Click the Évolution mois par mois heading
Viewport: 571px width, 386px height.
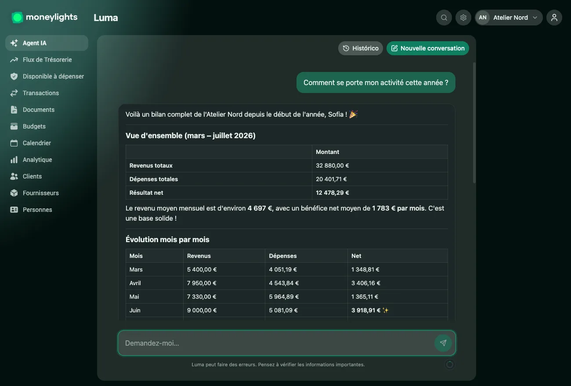(167, 239)
